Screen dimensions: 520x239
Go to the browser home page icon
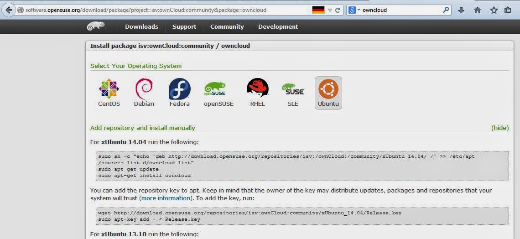coord(478,10)
